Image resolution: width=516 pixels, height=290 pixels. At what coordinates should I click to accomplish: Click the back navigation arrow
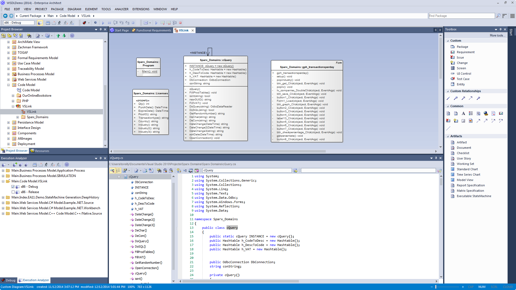coord(5,16)
